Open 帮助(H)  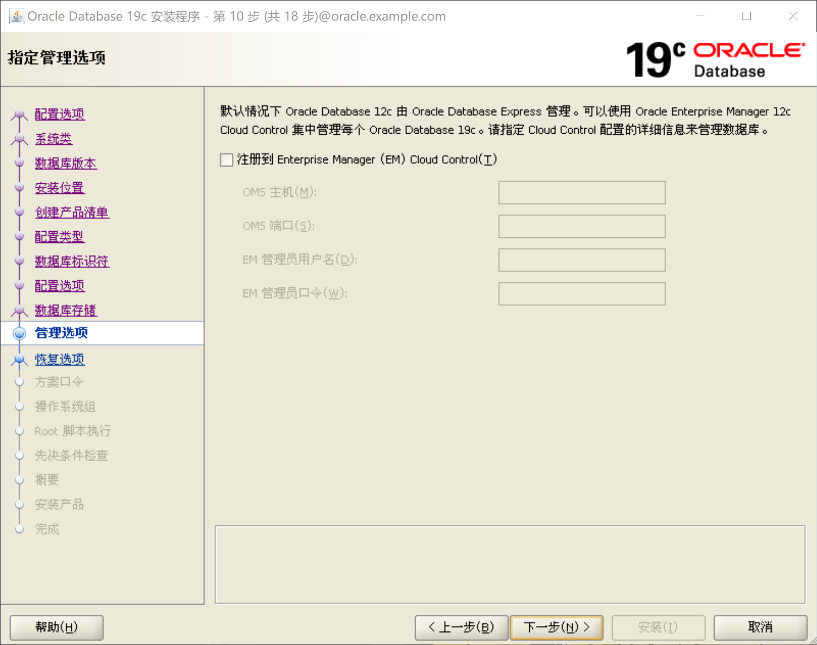coord(56,627)
